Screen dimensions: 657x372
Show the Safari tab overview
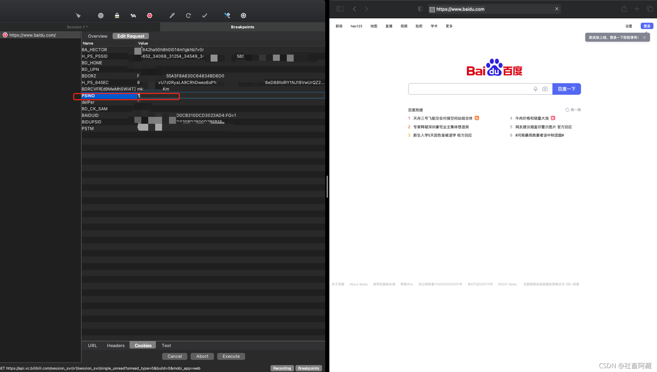(650, 9)
